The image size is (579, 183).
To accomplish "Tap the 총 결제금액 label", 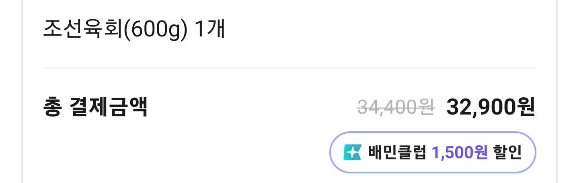I will pos(95,107).
